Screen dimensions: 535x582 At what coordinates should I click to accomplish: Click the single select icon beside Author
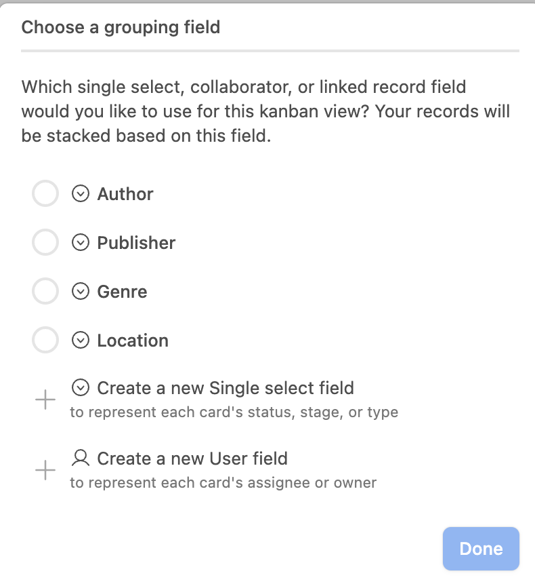point(81,194)
